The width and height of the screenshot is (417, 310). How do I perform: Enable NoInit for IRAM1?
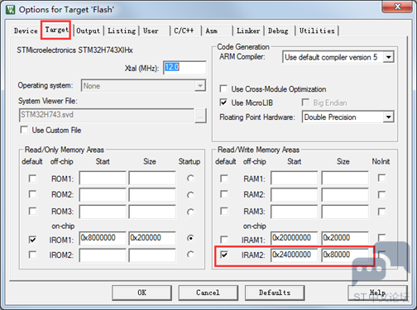click(x=381, y=237)
